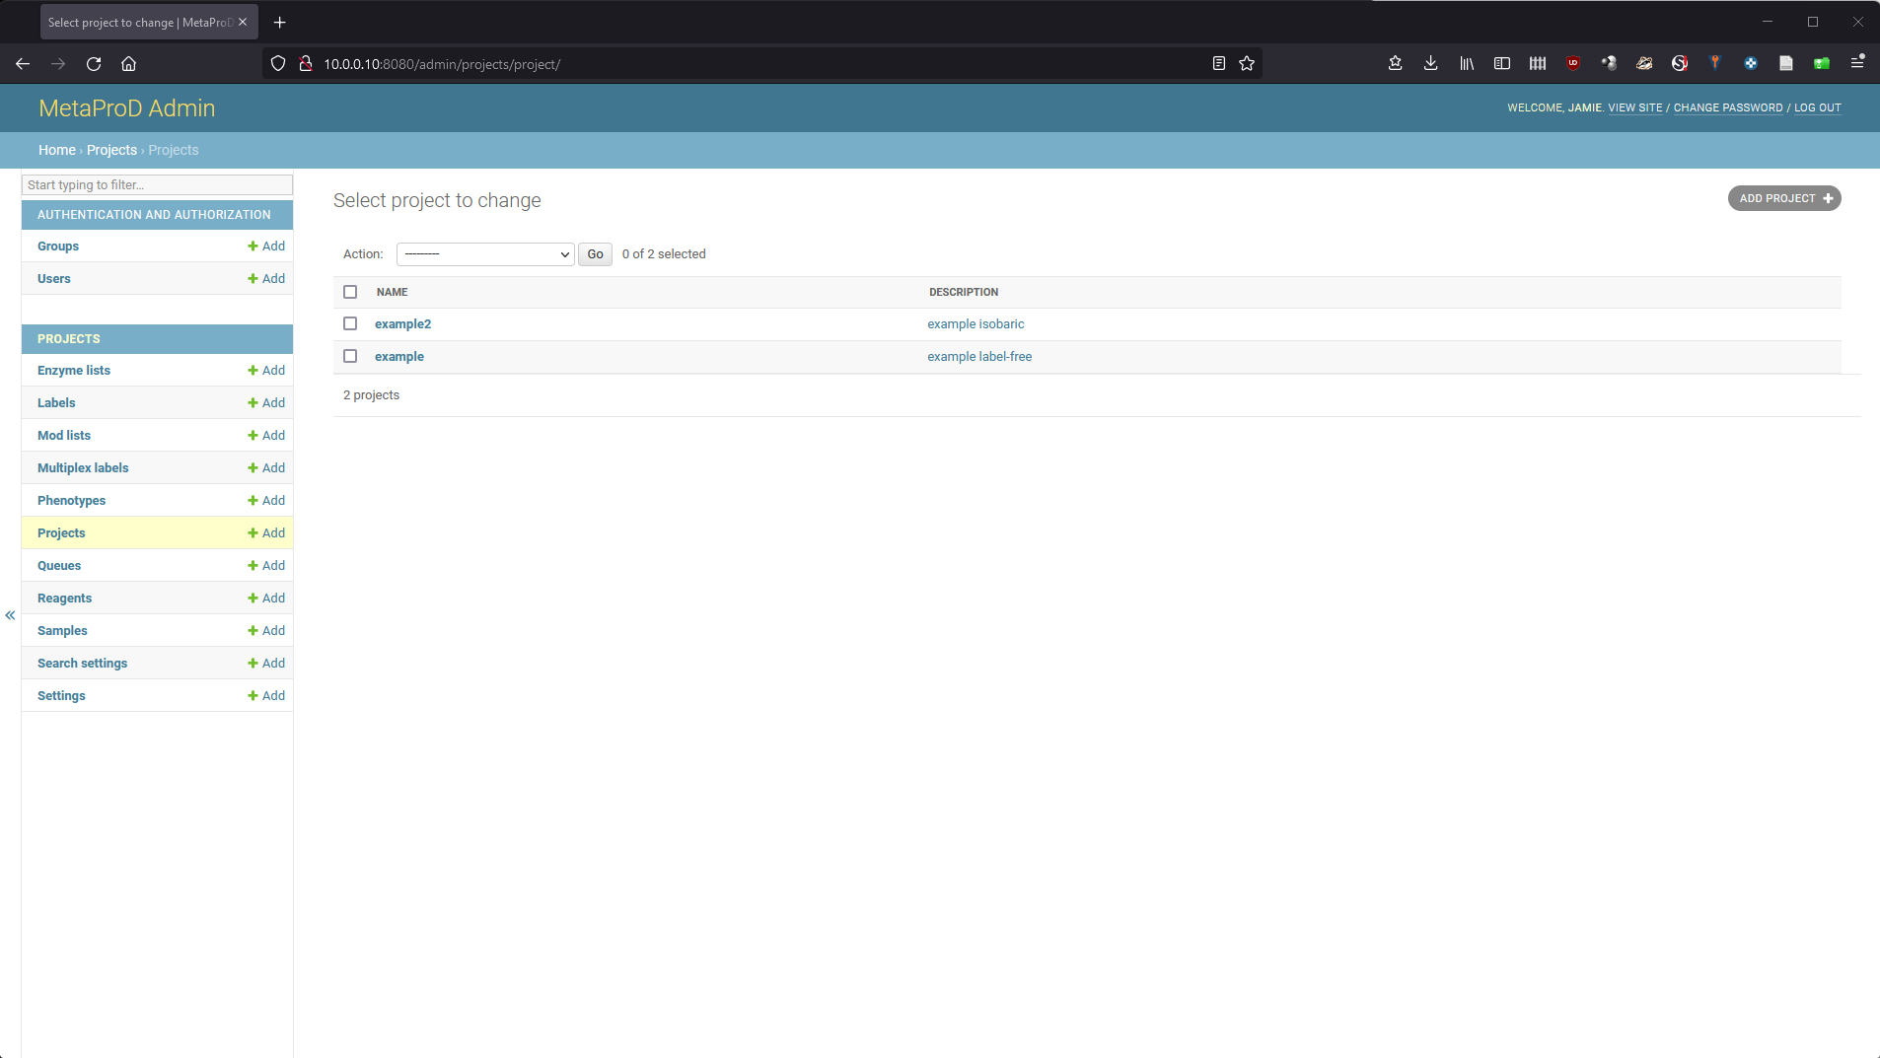The height and width of the screenshot is (1058, 1880).
Task: Click the plus Add link for Groups
Action: tap(266, 247)
